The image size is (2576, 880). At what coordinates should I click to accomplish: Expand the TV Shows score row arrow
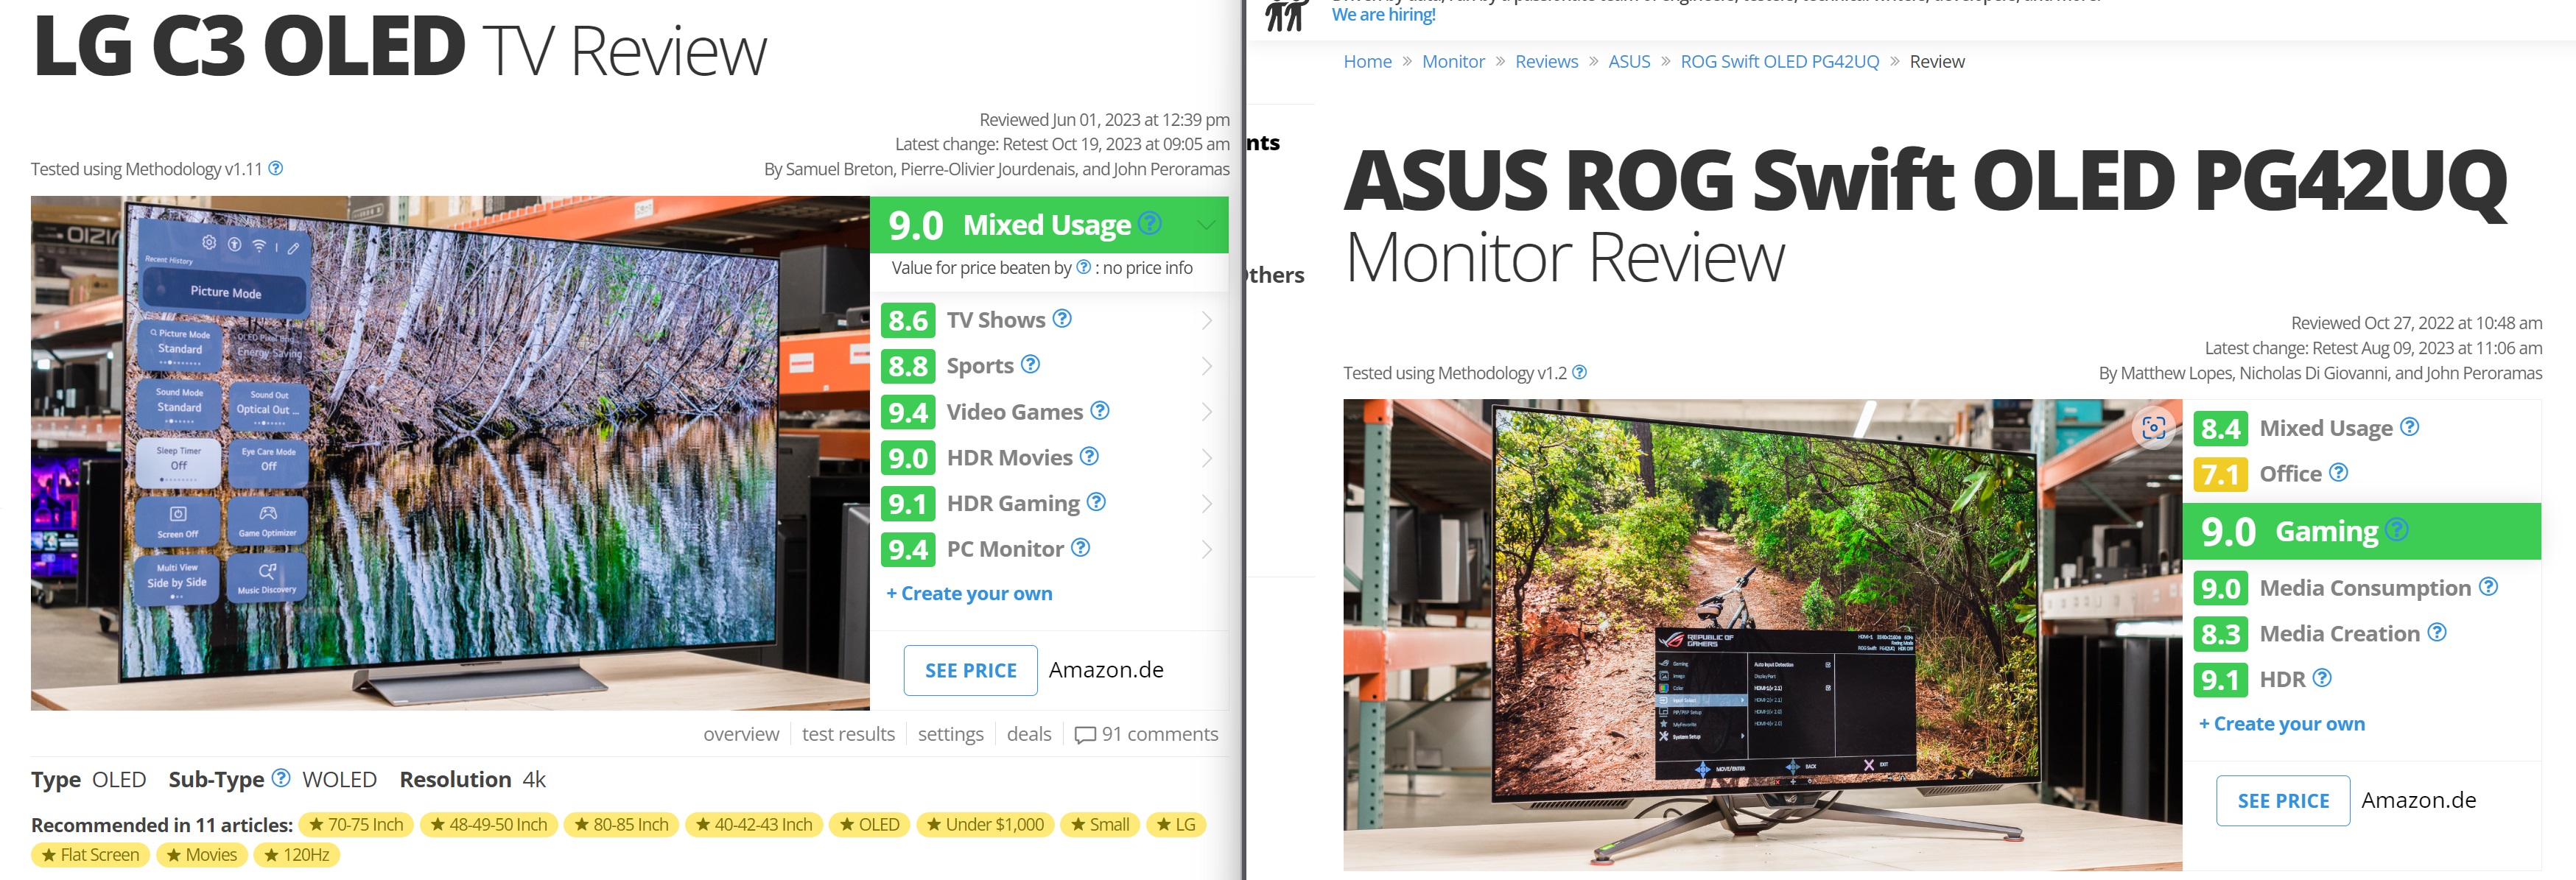(x=1207, y=320)
